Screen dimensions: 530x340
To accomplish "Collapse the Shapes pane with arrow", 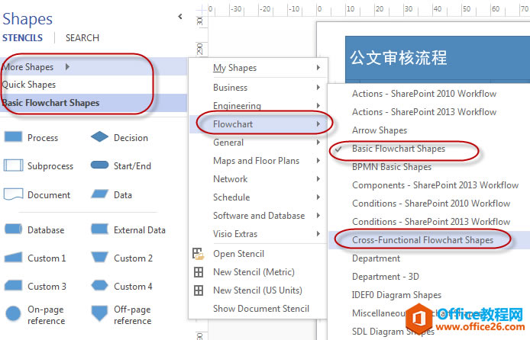I will 180,16.
